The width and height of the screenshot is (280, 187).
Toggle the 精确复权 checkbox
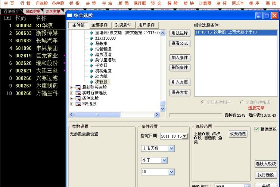click(256, 129)
